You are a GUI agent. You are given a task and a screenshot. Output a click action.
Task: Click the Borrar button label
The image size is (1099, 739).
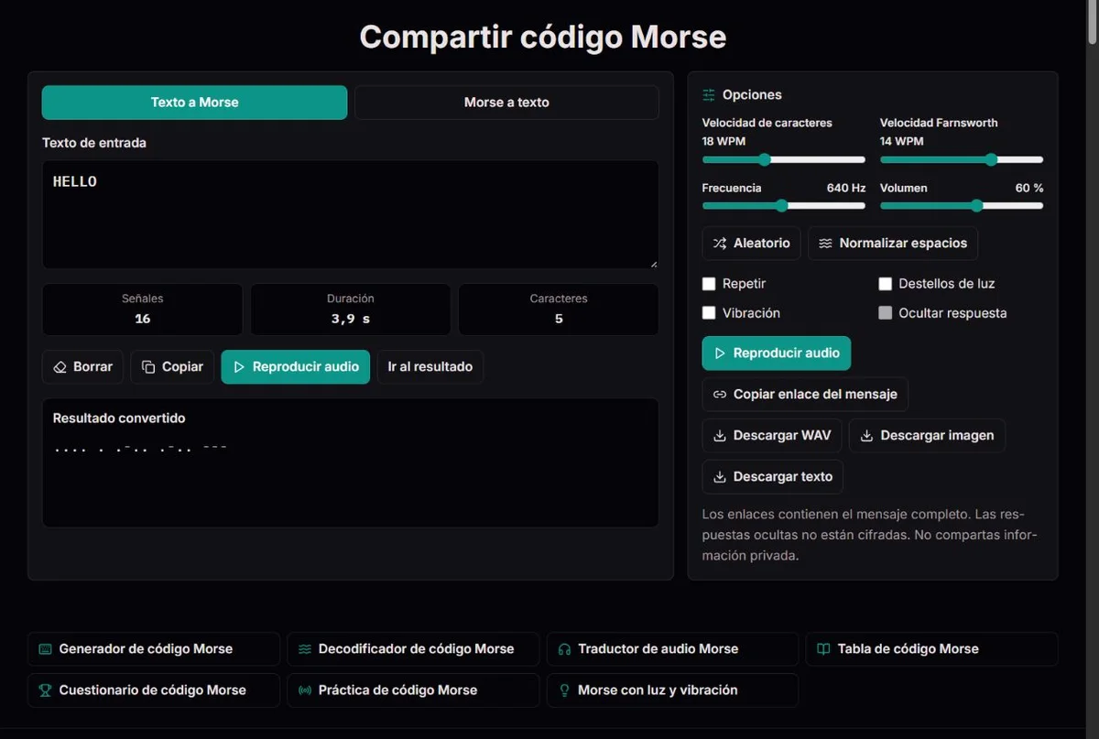[93, 367]
